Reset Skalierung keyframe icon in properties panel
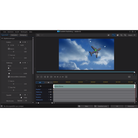The height and width of the screenshot is (138, 138). (x=20, y=63)
